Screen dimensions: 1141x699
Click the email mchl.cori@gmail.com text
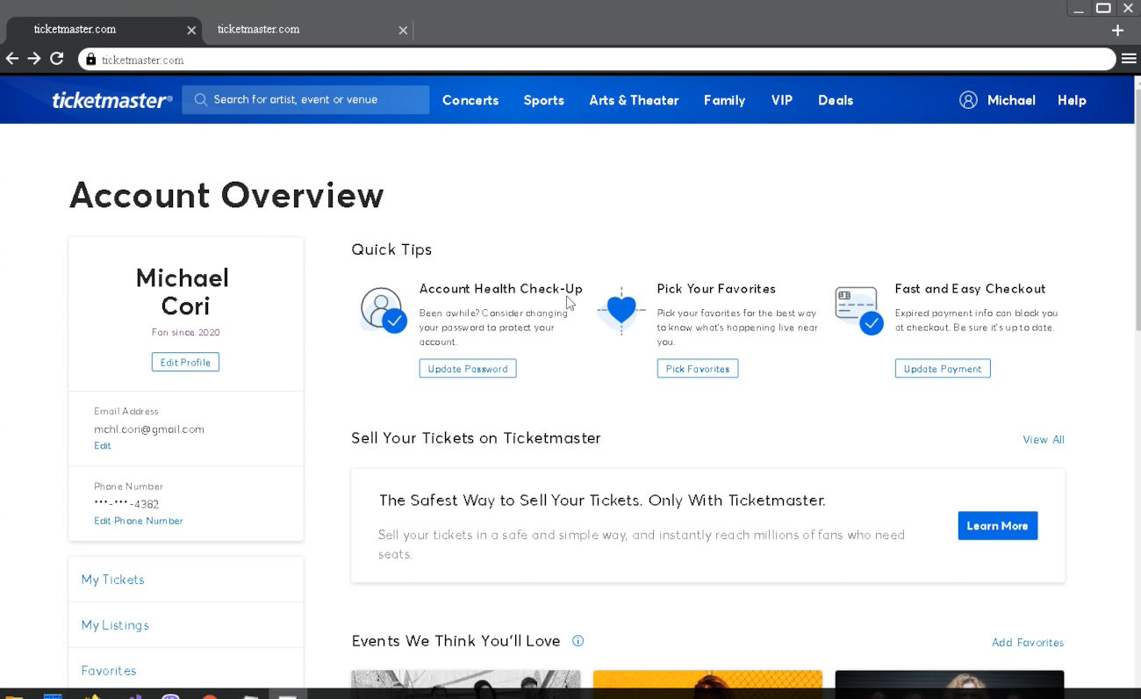149,429
